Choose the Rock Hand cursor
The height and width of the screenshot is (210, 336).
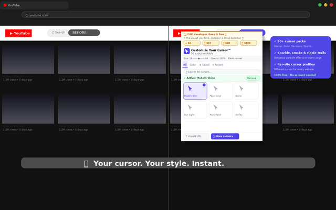(x=220, y=110)
